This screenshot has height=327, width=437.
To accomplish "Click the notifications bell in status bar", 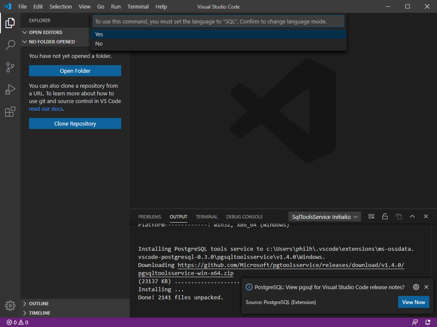I will click(428, 322).
